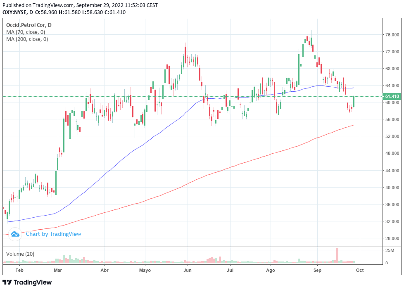The width and height of the screenshot is (404, 290).
Task: Click the Feb label on time axis
Action: click(19, 270)
